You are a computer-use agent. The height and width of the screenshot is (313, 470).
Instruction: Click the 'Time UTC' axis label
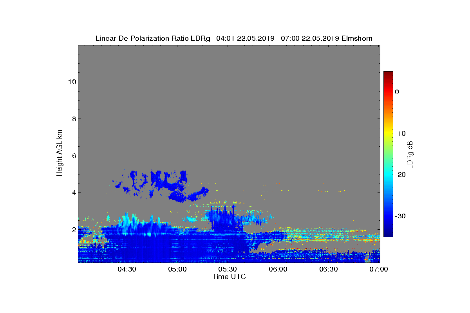tap(229, 277)
